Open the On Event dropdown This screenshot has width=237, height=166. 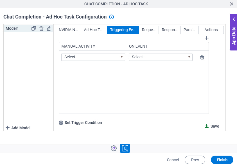pyautogui.click(x=161, y=57)
